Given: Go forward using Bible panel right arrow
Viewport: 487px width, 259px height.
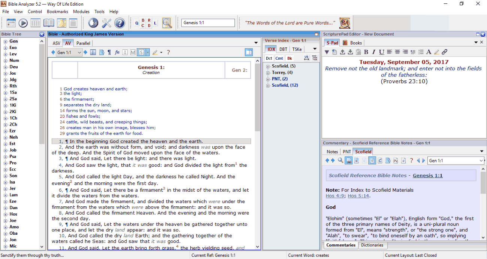Looking at the screenshot, I should [x=85, y=52].
